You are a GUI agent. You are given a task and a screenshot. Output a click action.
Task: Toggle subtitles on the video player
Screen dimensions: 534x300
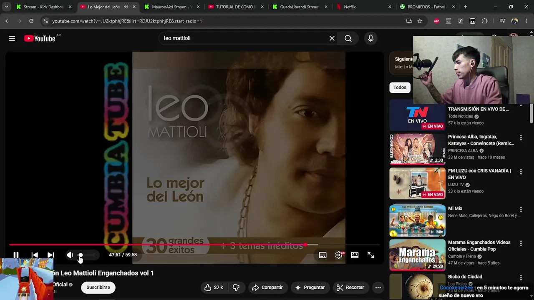322,255
